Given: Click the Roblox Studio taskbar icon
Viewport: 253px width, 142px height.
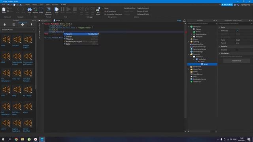Looking at the screenshot, I should [42, 139].
